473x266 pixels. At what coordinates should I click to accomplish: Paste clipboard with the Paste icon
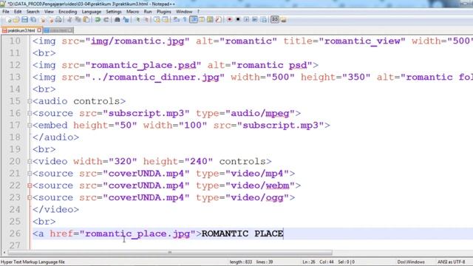point(86,20)
